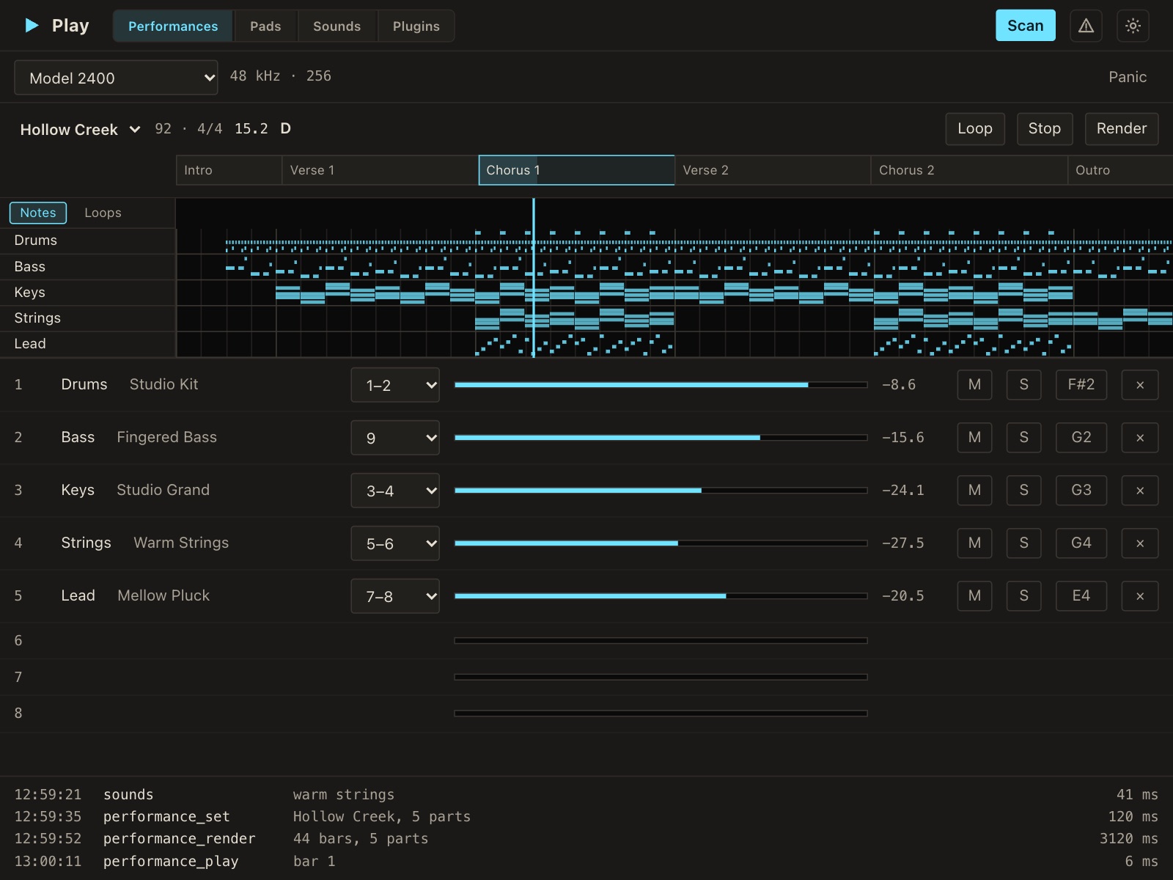1173x880 pixels.
Task: Click the Play triangle icon
Action: [x=32, y=26]
